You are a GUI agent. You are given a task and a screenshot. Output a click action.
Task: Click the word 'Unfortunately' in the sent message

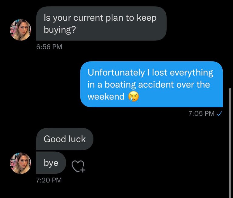(116, 73)
